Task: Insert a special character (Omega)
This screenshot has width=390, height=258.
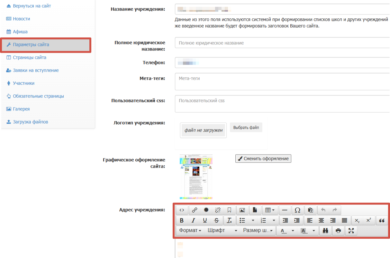Action: point(297,210)
